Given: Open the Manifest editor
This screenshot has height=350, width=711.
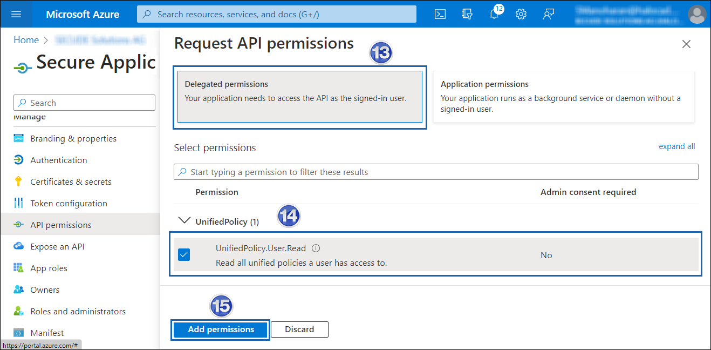Looking at the screenshot, I should click(49, 333).
